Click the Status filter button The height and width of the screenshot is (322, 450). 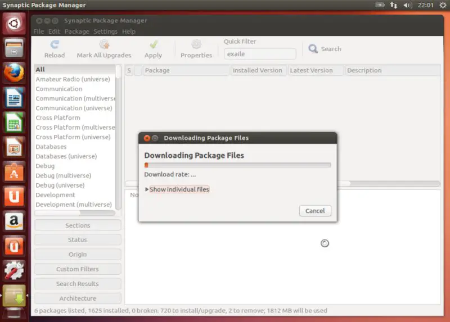(78, 240)
